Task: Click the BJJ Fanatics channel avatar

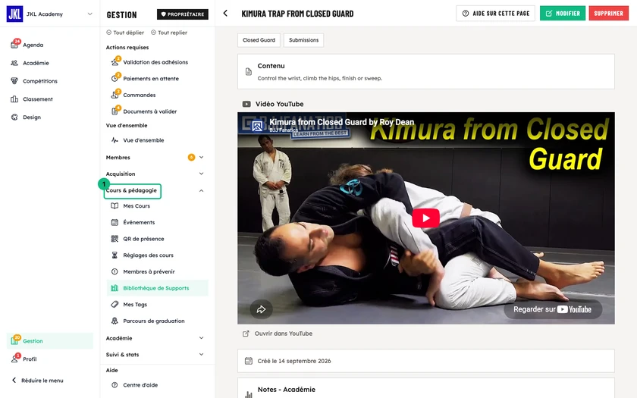Action: [257, 126]
